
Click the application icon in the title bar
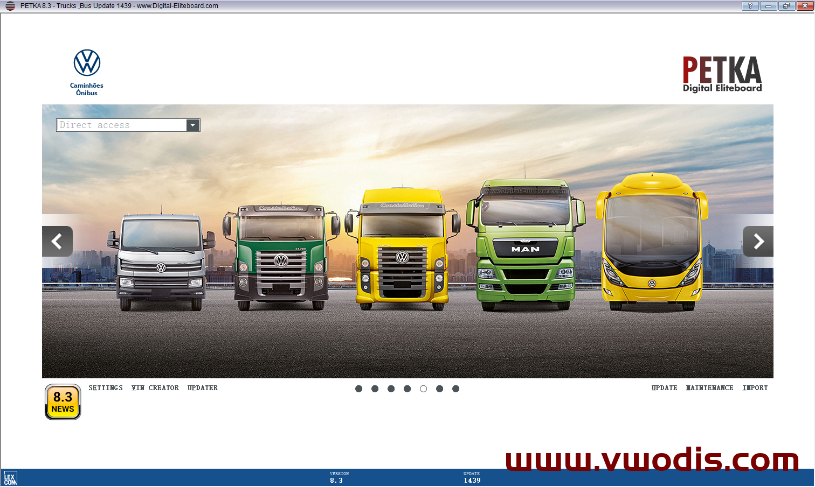pyautogui.click(x=10, y=6)
